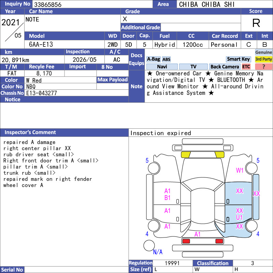273x273 pixels.
Task: Click the red ETC badge
Action: tap(246, 67)
